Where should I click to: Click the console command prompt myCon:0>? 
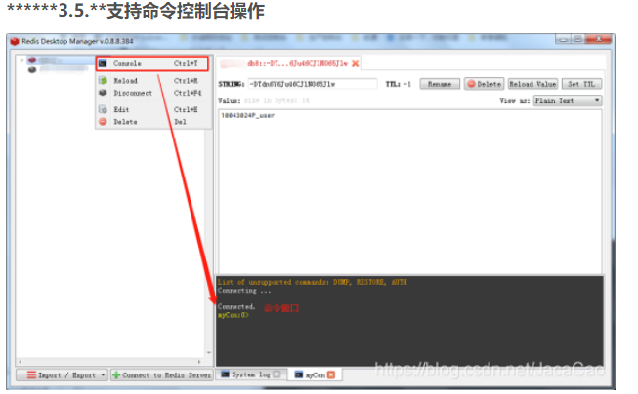pyautogui.click(x=234, y=315)
